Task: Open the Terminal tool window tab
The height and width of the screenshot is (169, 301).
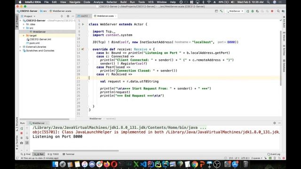Action: (69, 154)
